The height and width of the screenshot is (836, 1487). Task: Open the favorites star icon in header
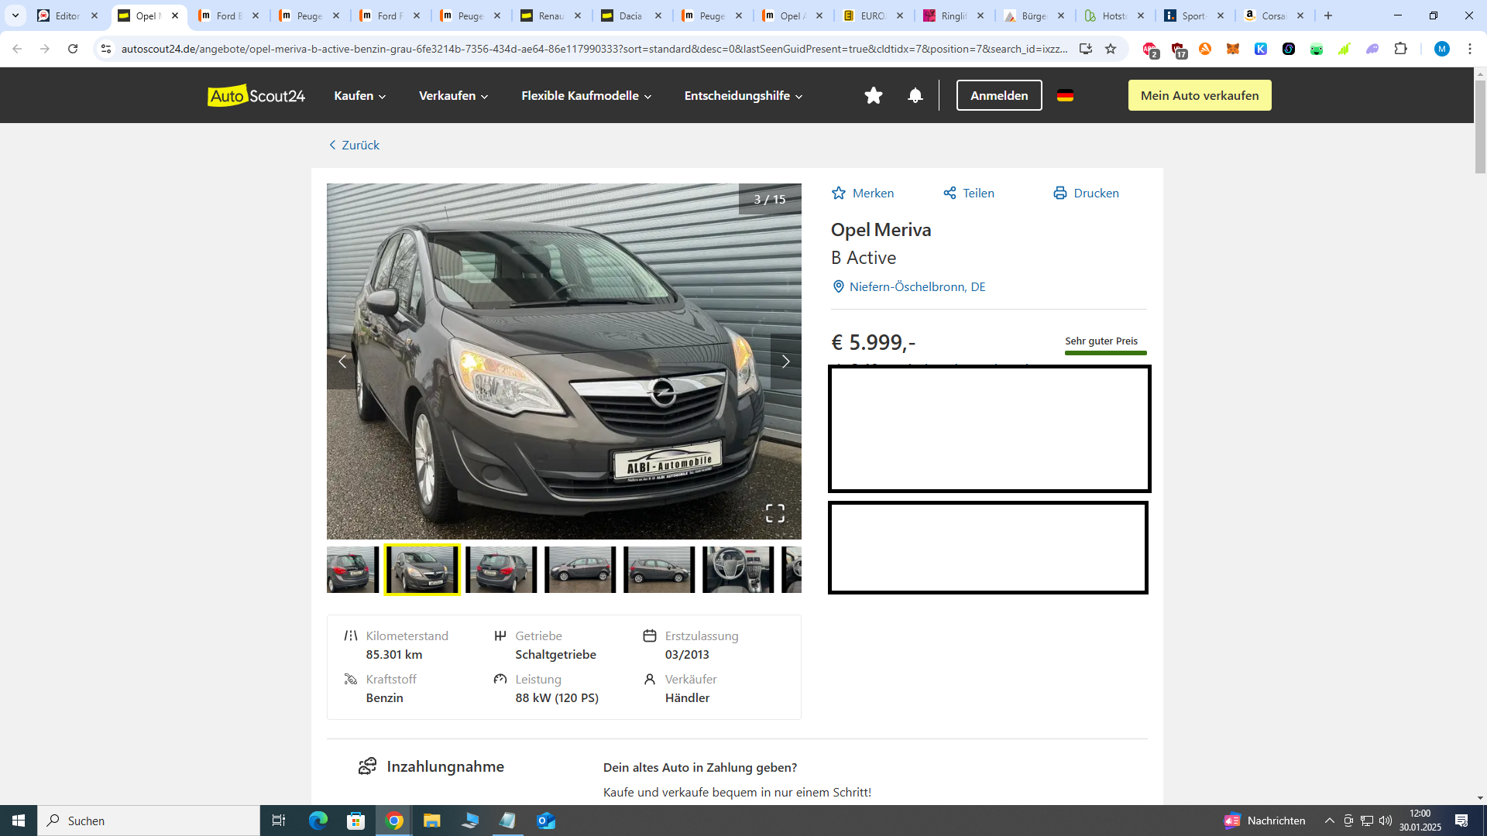pos(873,95)
